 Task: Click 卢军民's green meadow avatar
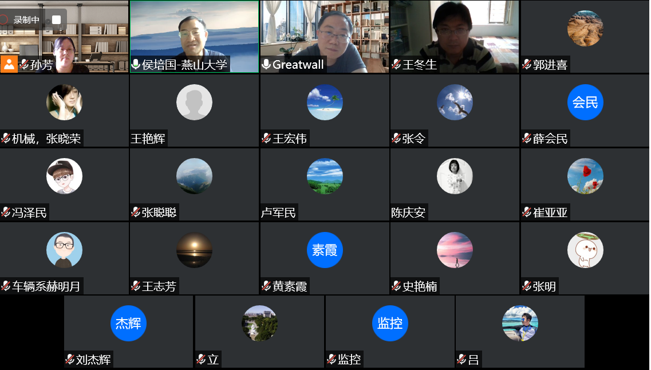point(325,176)
